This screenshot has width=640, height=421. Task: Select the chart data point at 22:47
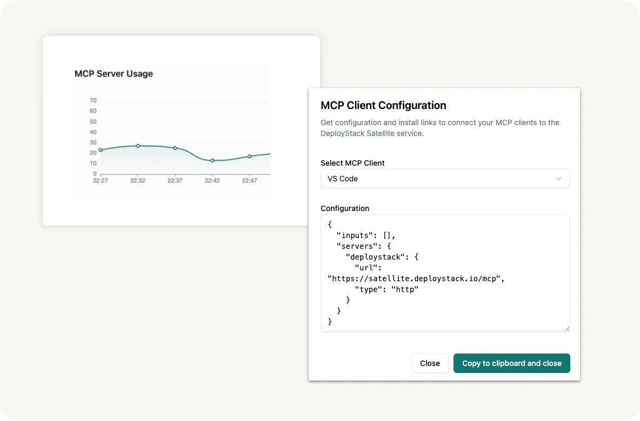[250, 157]
